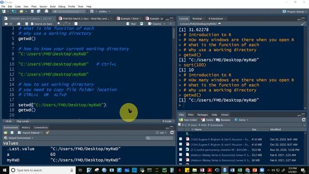Switch to the Packages tab
The width and height of the screenshot is (309, 174).
(202, 115)
